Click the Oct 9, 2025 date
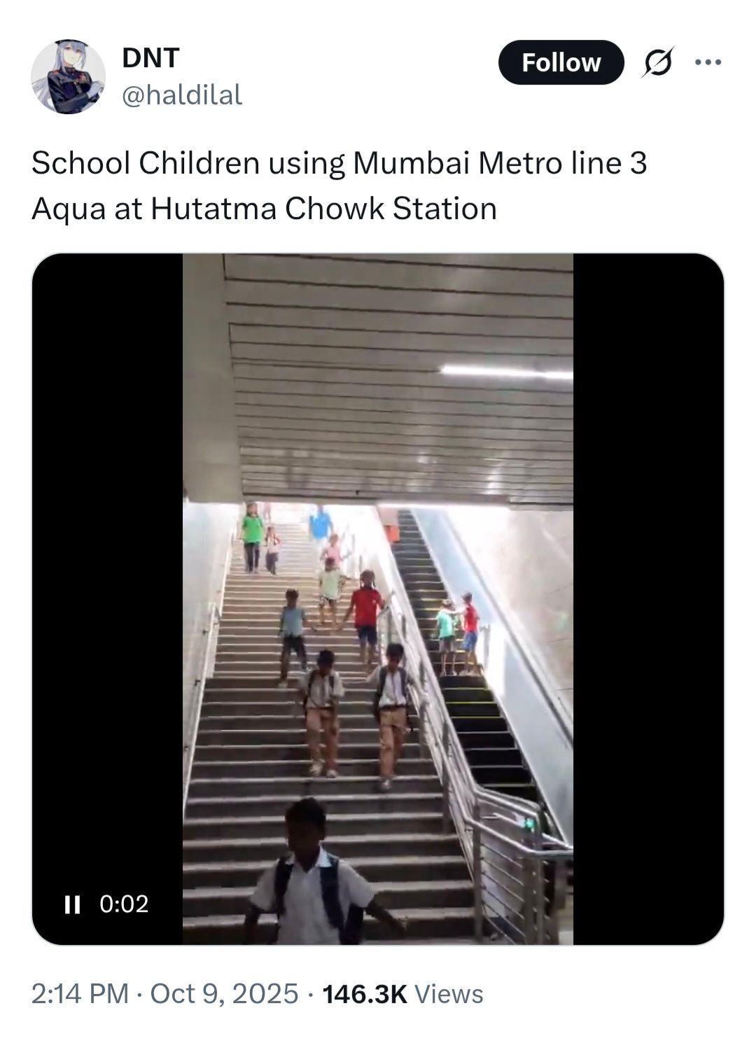 (224, 994)
